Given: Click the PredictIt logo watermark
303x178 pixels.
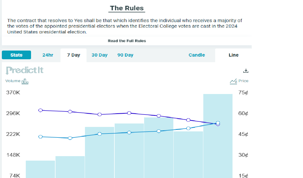Looking at the screenshot, I should point(24,70).
